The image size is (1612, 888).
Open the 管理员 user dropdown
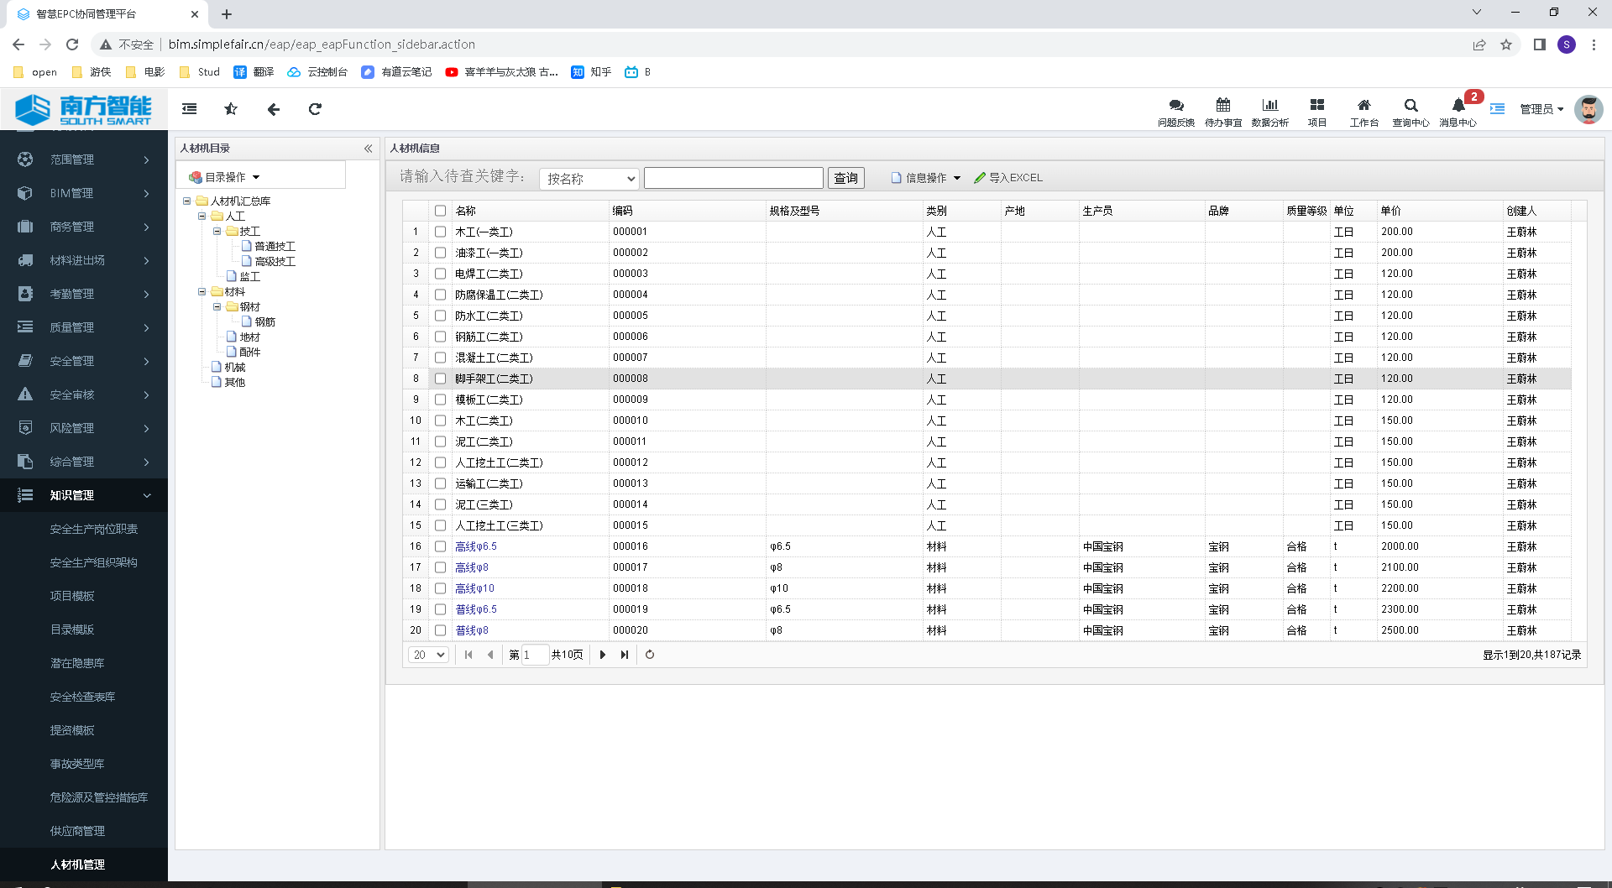[x=1541, y=109]
